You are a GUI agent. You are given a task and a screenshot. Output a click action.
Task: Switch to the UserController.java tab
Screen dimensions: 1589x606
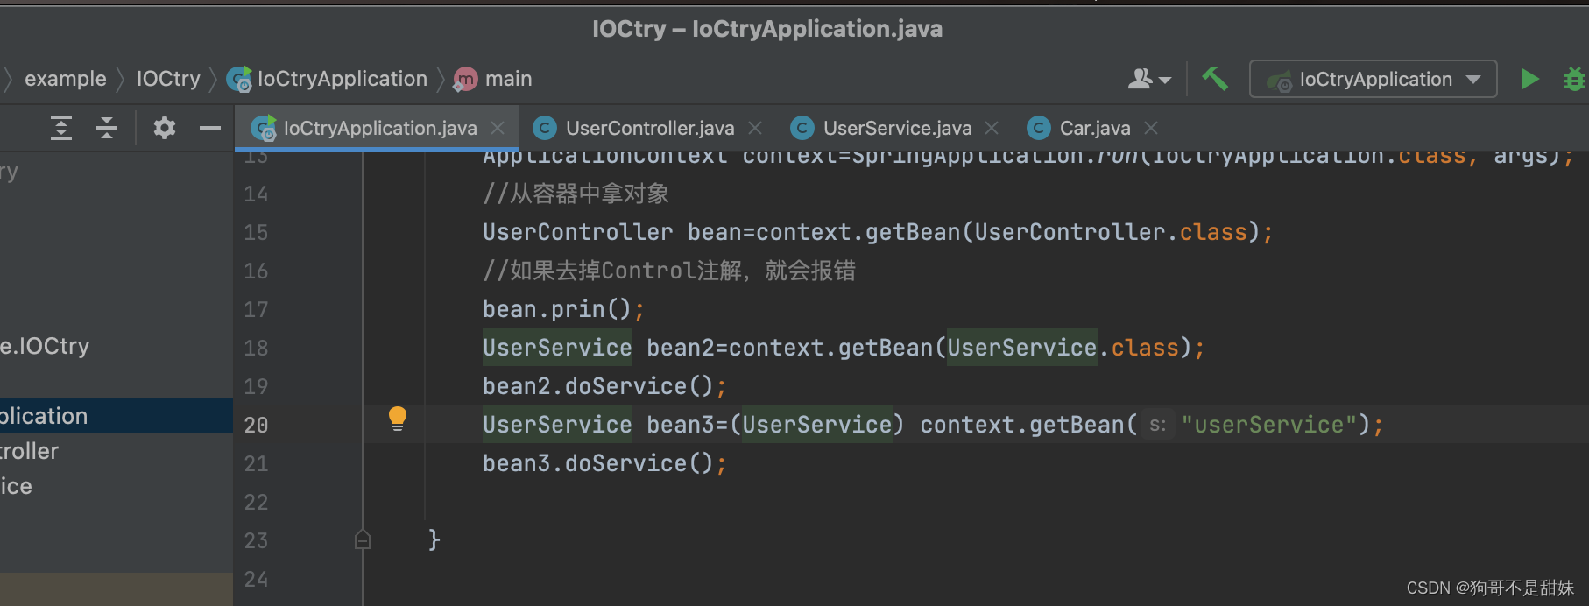coord(650,128)
